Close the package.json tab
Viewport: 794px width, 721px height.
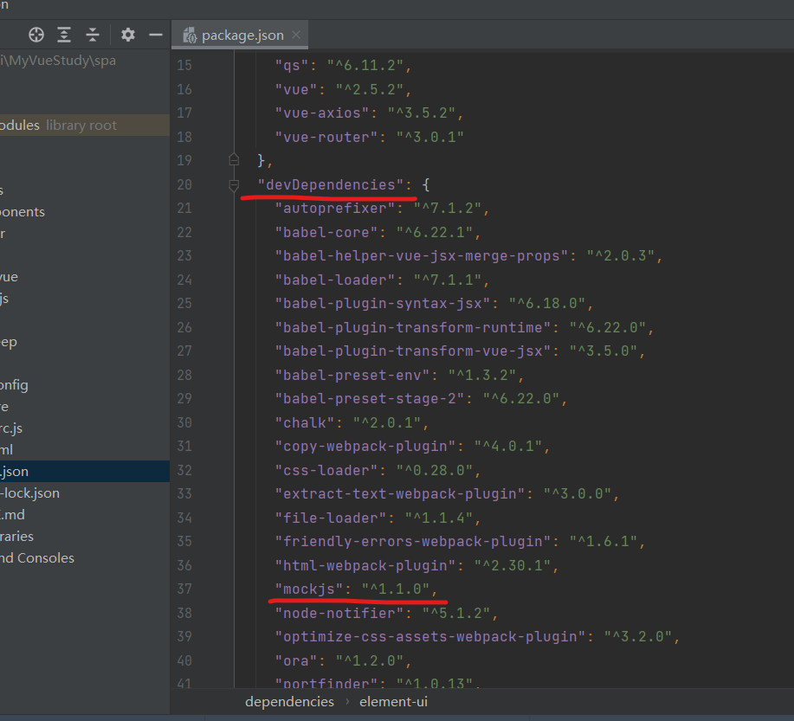[x=296, y=35]
